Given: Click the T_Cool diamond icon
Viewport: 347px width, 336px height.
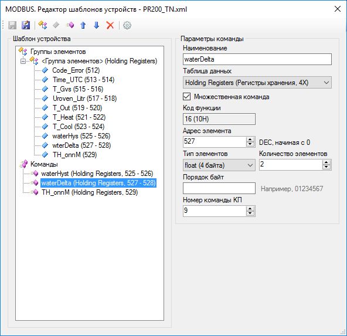Looking at the screenshot, I should click(x=45, y=127).
